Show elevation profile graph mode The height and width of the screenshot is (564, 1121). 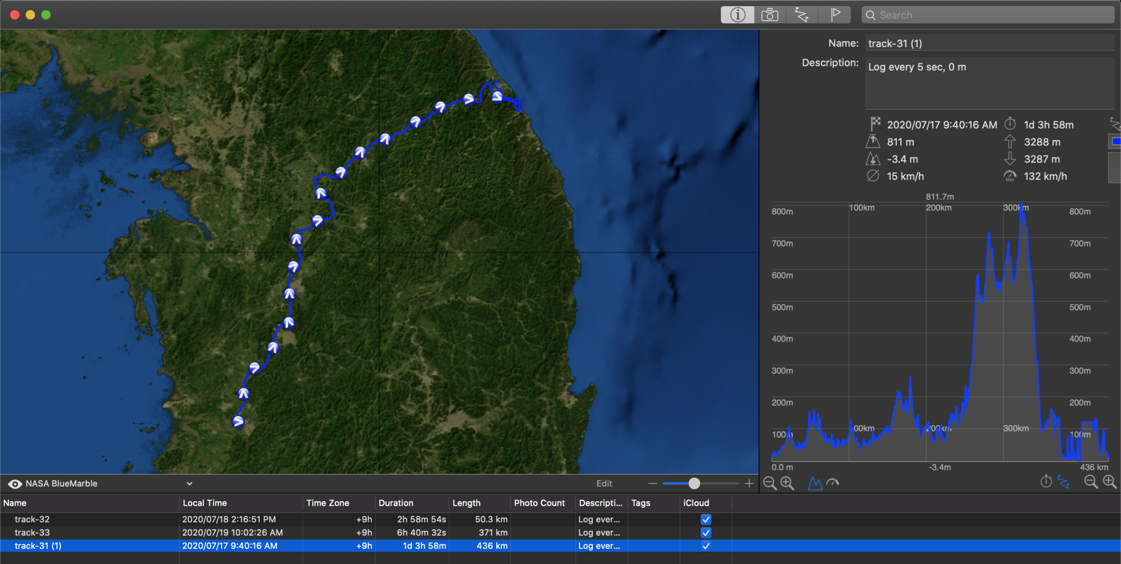(815, 483)
